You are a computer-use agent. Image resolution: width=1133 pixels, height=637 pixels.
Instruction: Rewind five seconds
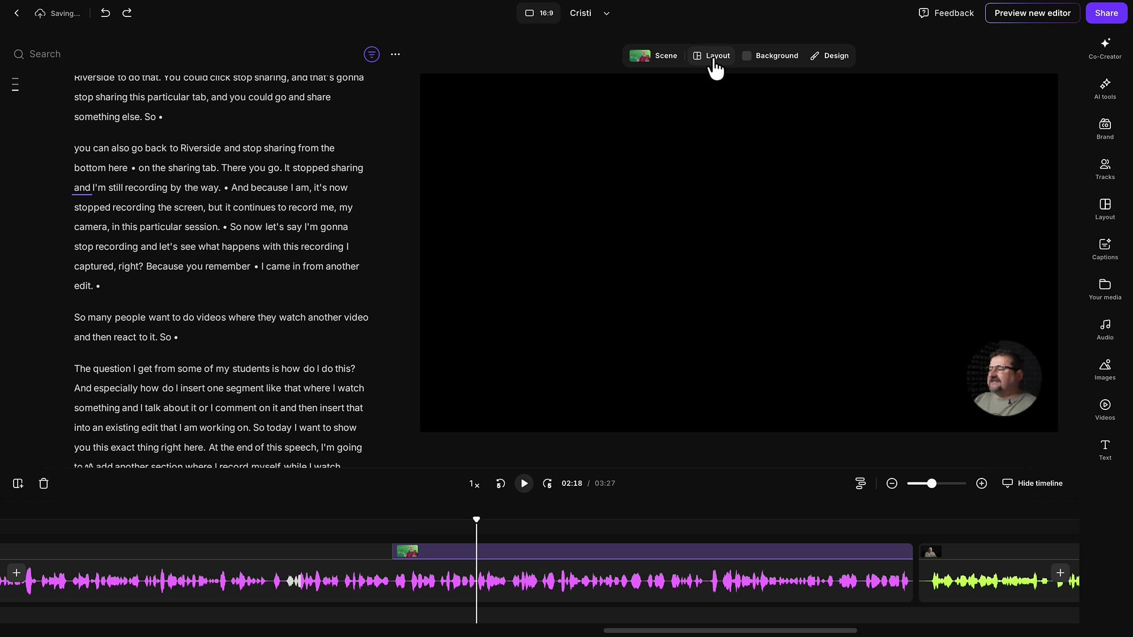tap(500, 484)
